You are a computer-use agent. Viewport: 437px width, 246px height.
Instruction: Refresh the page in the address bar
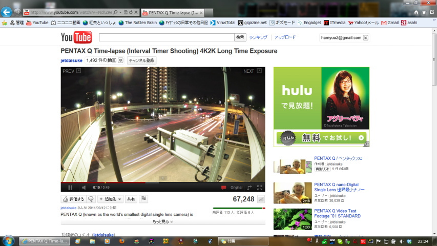click(x=131, y=12)
